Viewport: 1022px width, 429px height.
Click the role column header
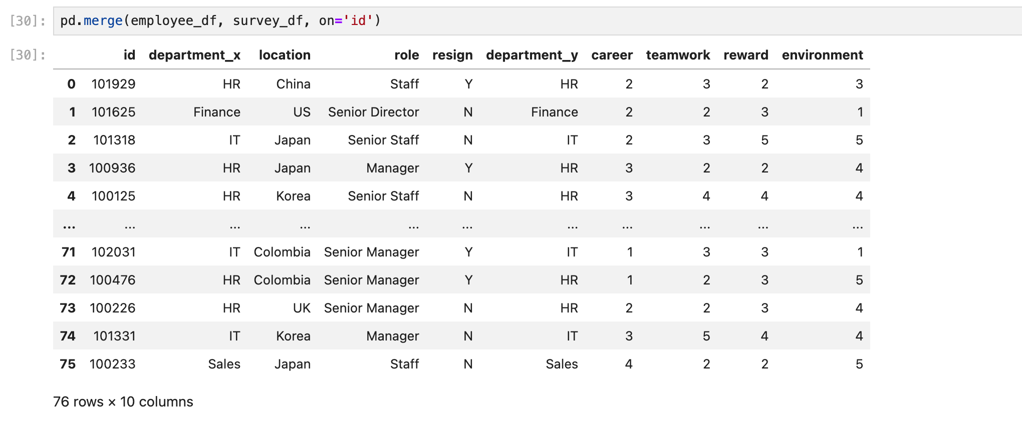(x=406, y=55)
